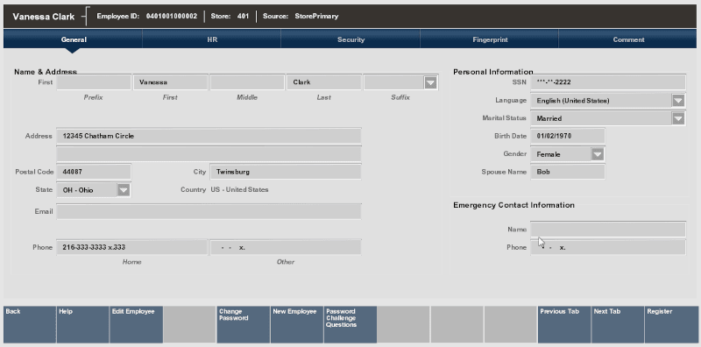Viewport: 701px width, 347px height.
Task: Open the Gender dropdown showing Female
Action: pos(598,154)
